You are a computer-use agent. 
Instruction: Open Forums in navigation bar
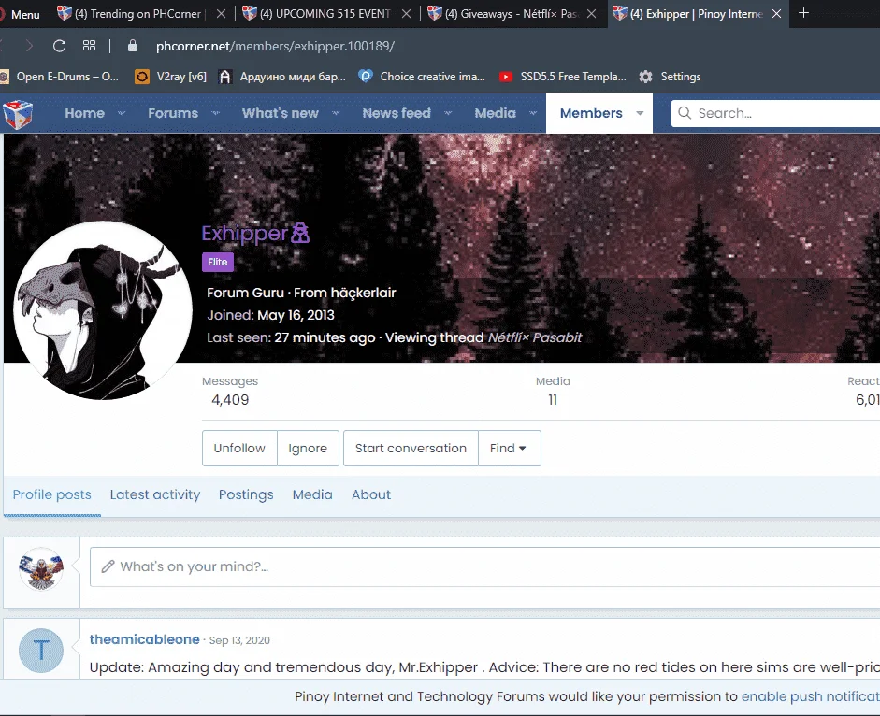pyautogui.click(x=173, y=113)
